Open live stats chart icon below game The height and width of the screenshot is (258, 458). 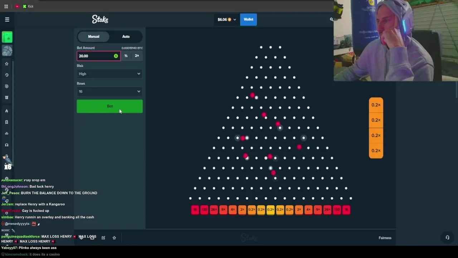pyautogui.click(x=103, y=238)
